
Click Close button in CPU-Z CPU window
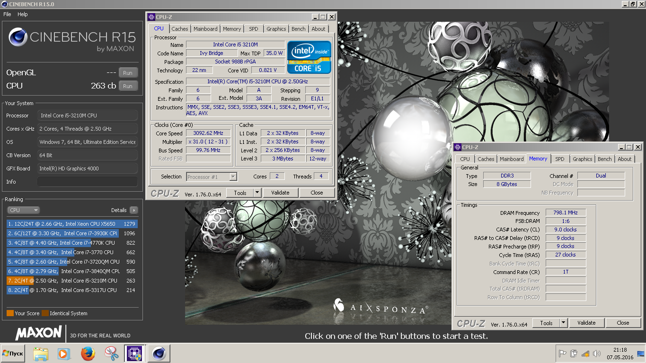[317, 193]
